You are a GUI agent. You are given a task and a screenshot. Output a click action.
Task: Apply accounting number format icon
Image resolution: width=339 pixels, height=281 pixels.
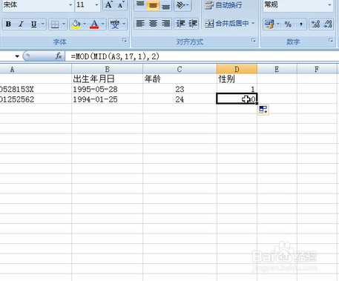pos(269,24)
